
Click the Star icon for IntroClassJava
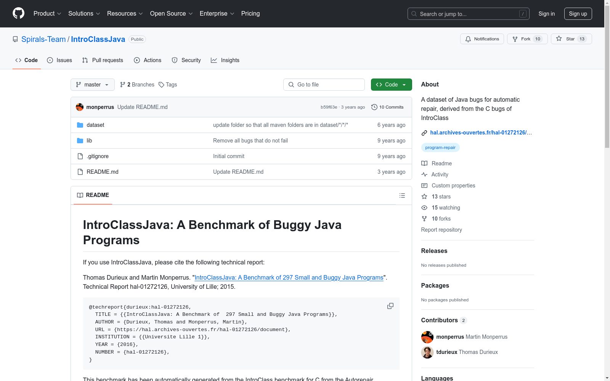(559, 38)
